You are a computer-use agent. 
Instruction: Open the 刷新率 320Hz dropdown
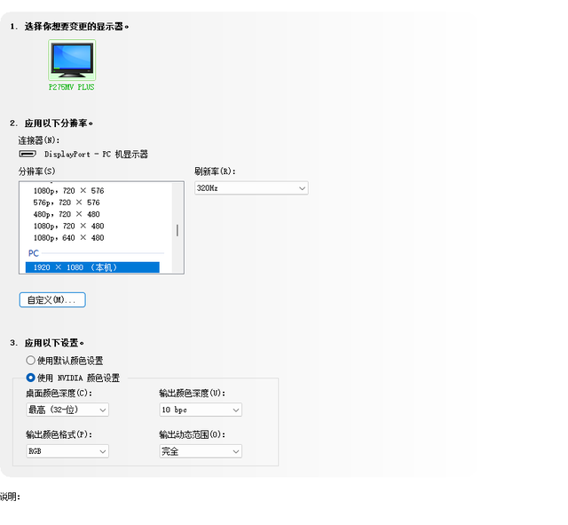(251, 188)
